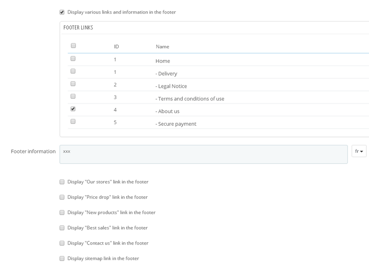Toggle the "Price drop" link checkbox
Screen dimensions: 369x265
tap(62, 197)
